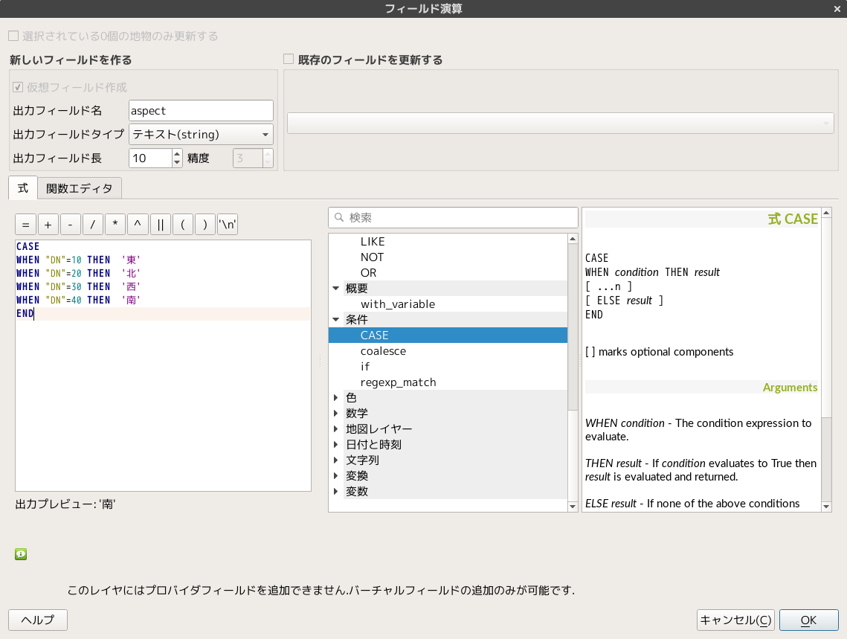
Task: Insert the newline '\n' operator
Action: (228, 225)
